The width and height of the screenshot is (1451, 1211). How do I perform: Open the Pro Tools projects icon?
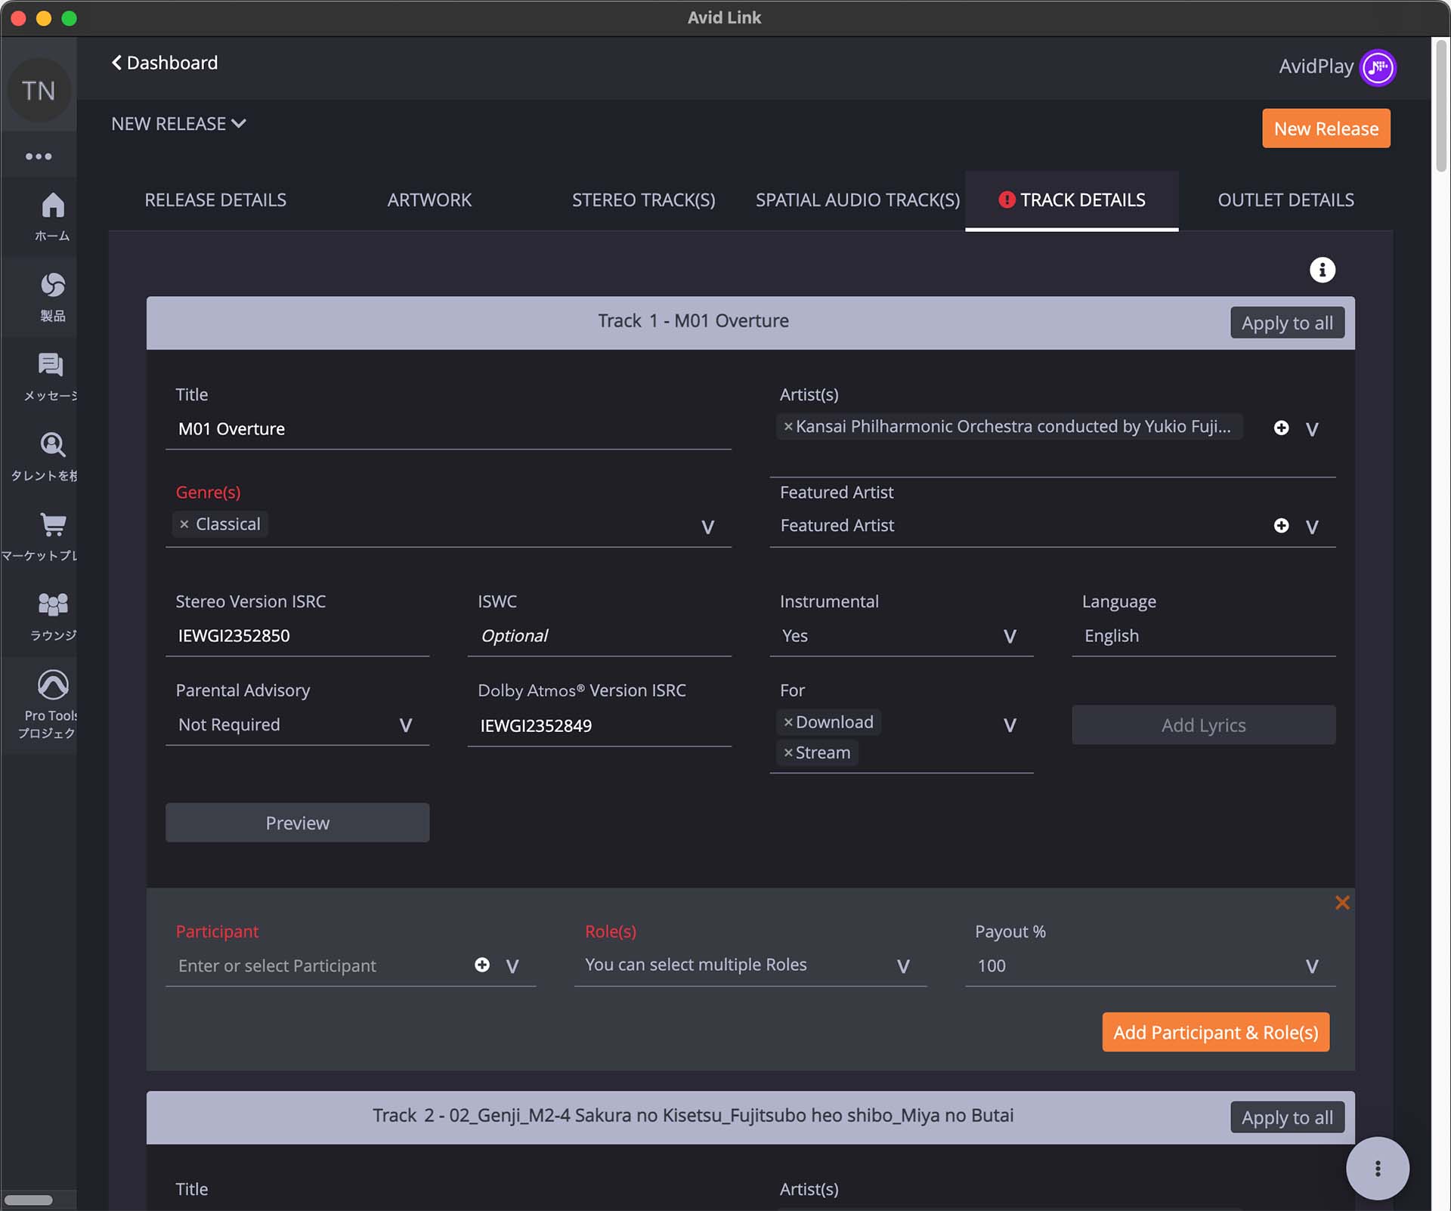pos(52,684)
